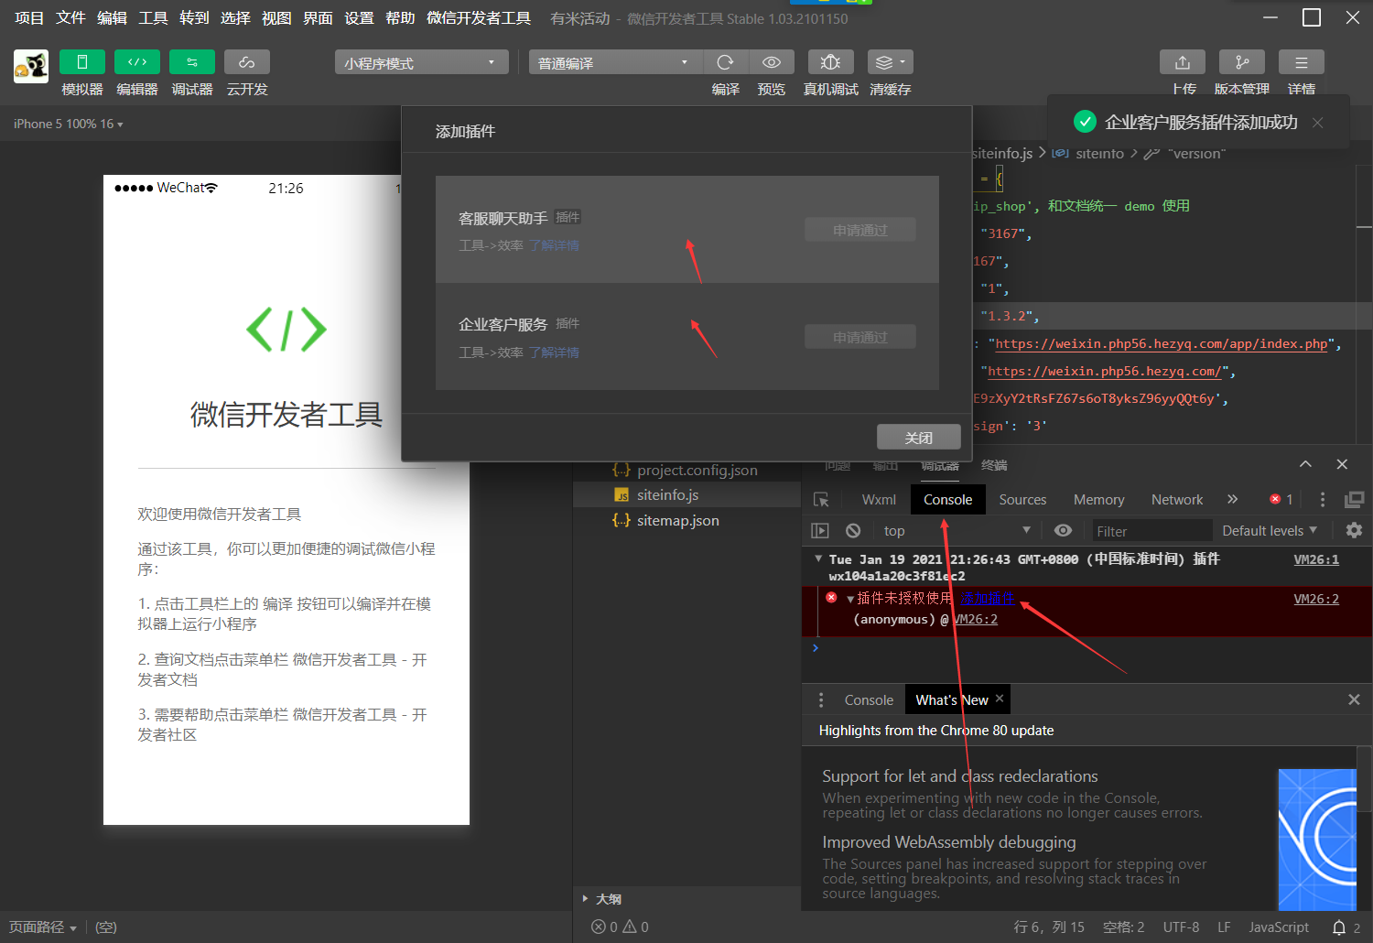
Task: Click the 关闭 button in plugin dialog
Action: pos(919,438)
